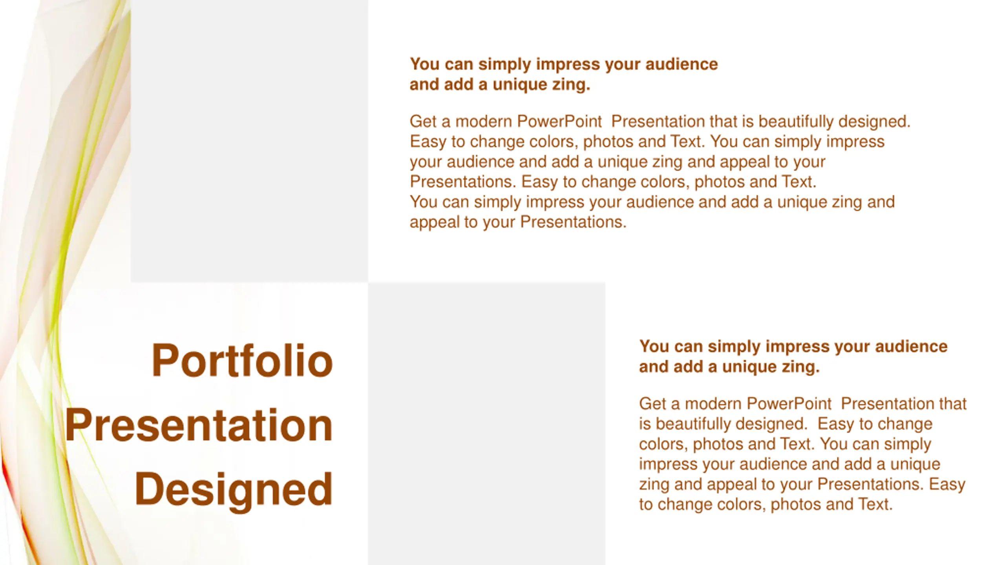Click 'and add a unique zing.' in top heading
The image size is (1005, 565).
[500, 84]
